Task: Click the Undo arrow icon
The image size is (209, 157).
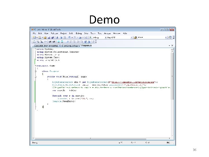Action: [69, 38]
